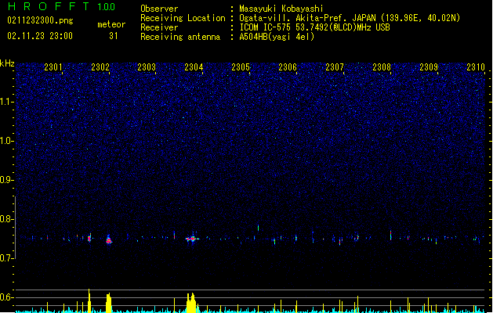Select the 0.9 frequency axis label
Viewport: 493px width, 313px height.
coord(6,180)
